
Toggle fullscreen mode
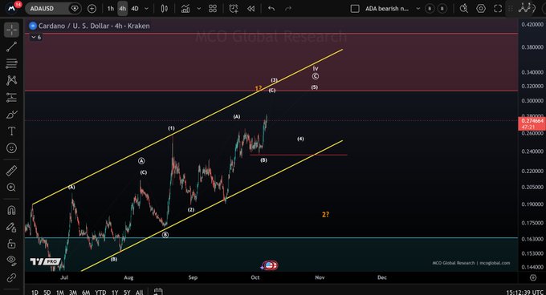coord(498,9)
